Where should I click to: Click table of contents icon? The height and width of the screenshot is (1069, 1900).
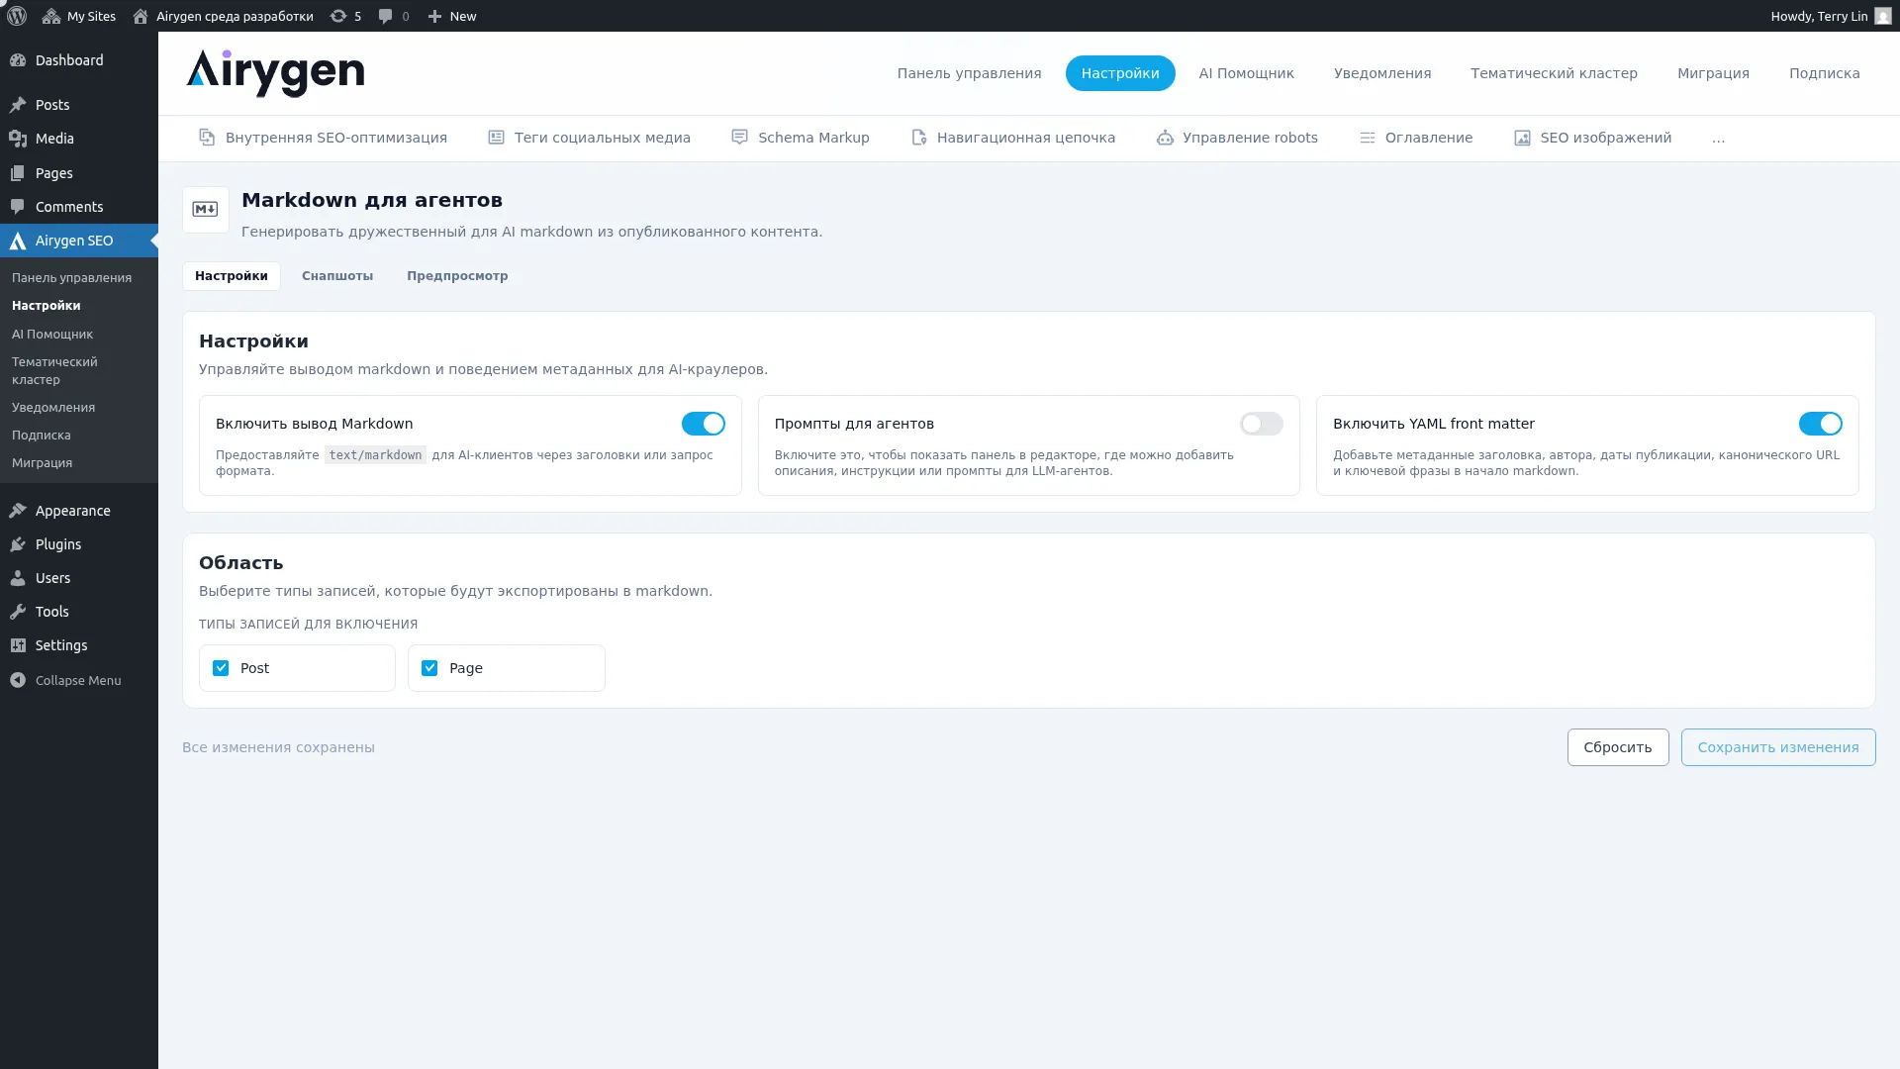1367,138
